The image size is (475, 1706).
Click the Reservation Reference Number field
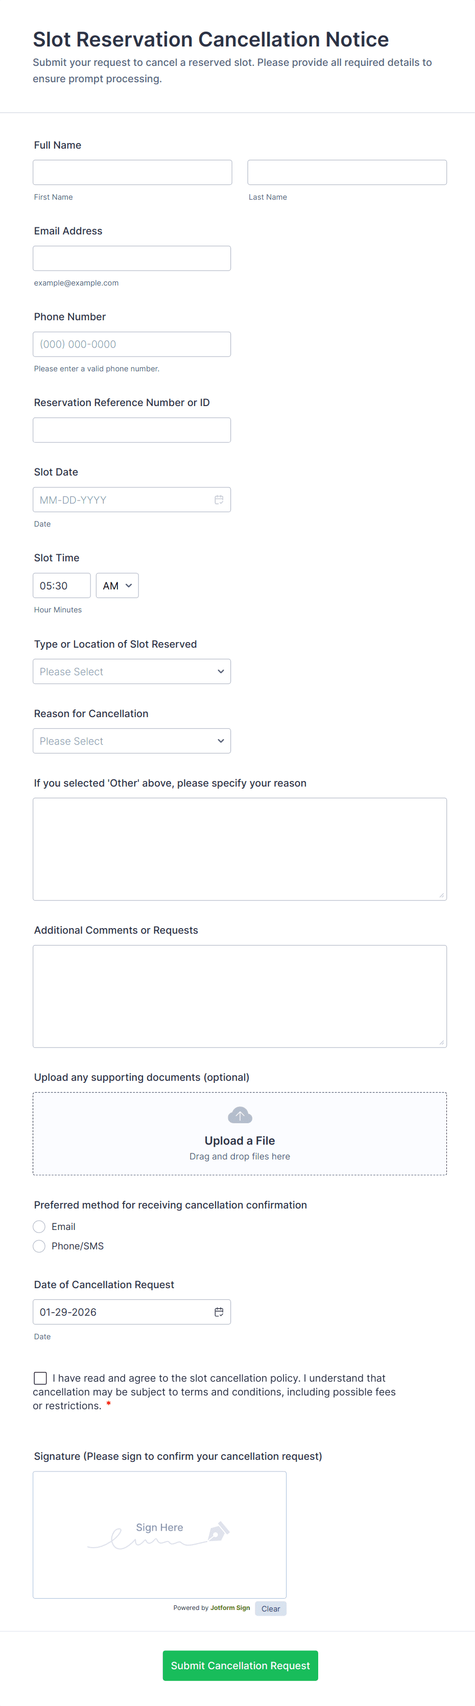tap(132, 430)
